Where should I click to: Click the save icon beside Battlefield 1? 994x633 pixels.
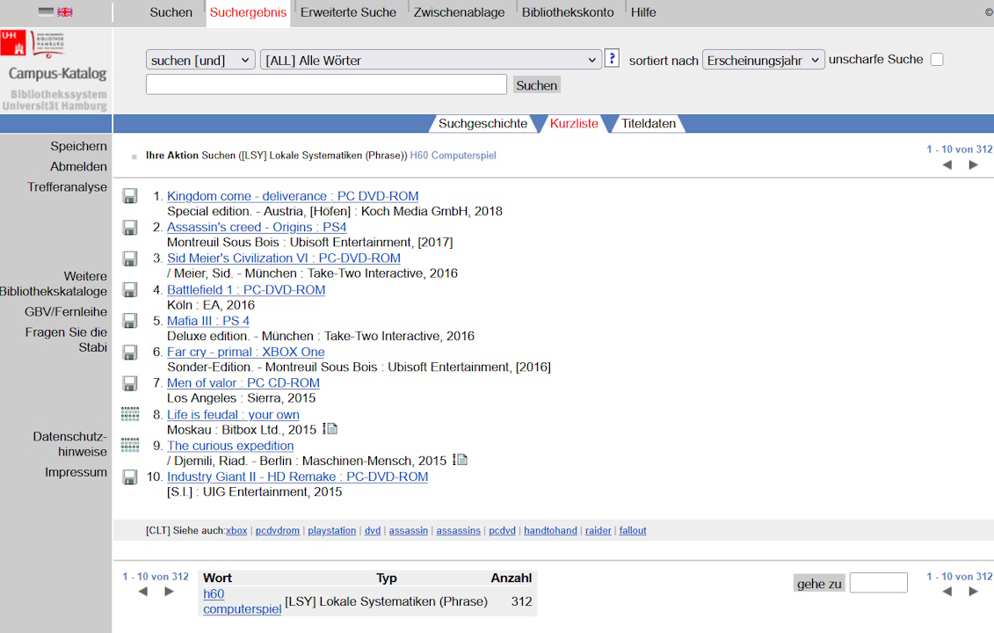(130, 290)
